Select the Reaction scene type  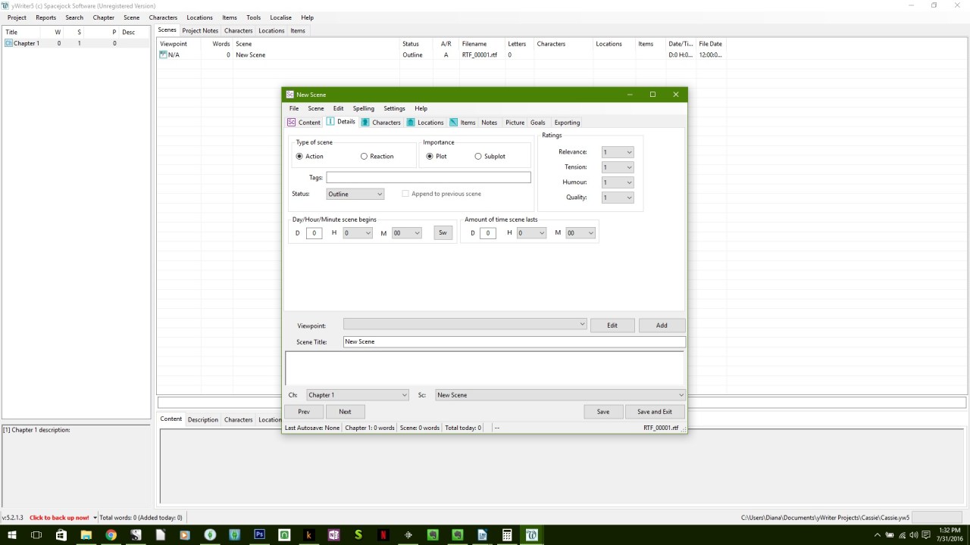point(364,157)
